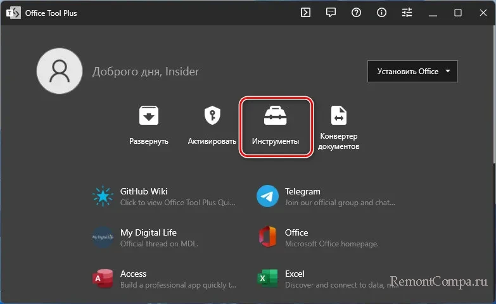This screenshot has width=496, height=304.
Task: Open the Активировать activation tile
Action: click(x=212, y=125)
